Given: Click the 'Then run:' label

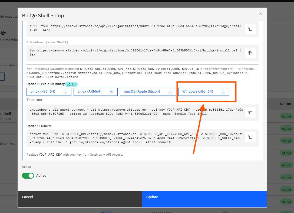Looking at the screenshot, I should point(34,100).
